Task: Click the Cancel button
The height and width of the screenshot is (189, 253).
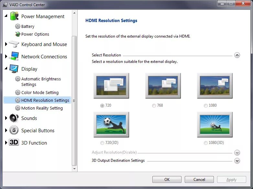Action: [199, 180]
